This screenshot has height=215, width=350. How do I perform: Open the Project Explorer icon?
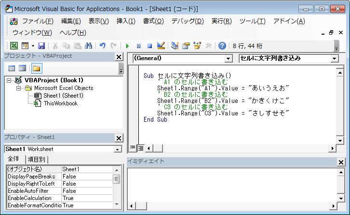click(x=175, y=46)
